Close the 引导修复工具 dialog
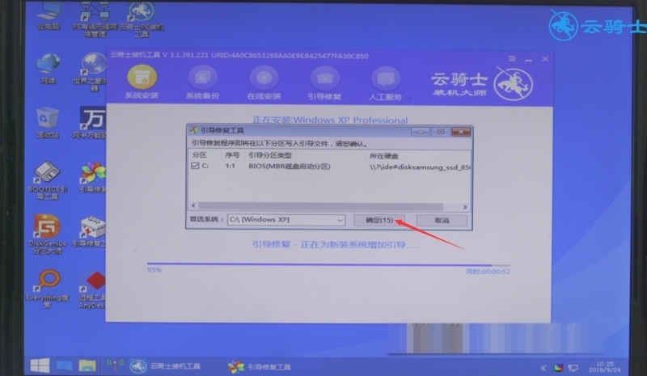This screenshot has width=647, height=376. (x=461, y=132)
